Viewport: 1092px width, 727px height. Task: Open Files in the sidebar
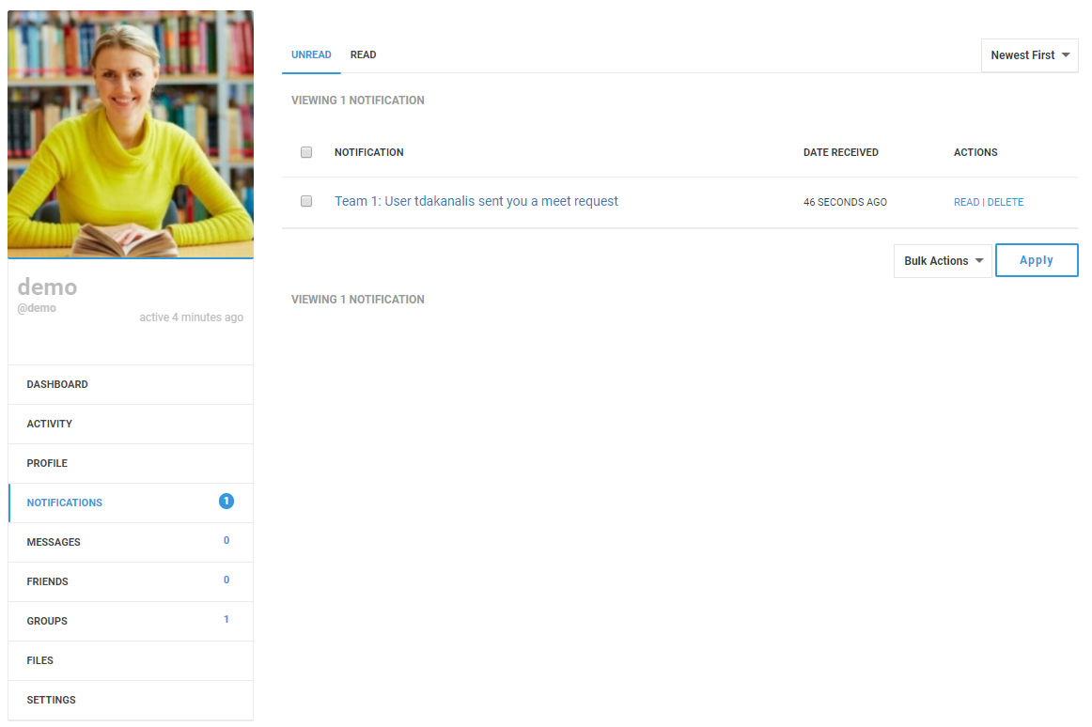[131, 661]
